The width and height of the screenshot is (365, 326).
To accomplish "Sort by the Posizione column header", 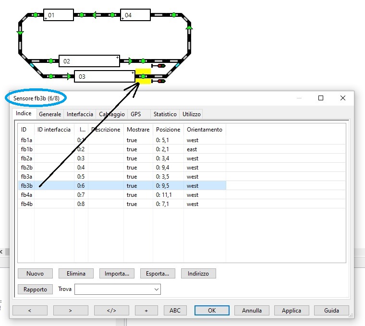I will pyautogui.click(x=168, y=130).
